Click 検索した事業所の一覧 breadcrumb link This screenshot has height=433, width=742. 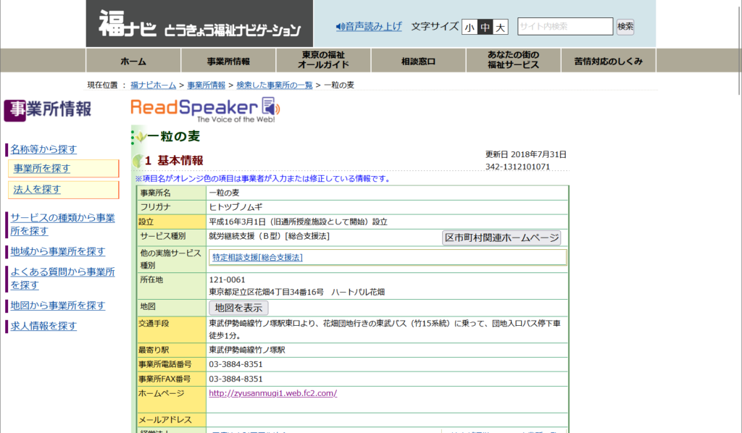[x=275, y=85]
